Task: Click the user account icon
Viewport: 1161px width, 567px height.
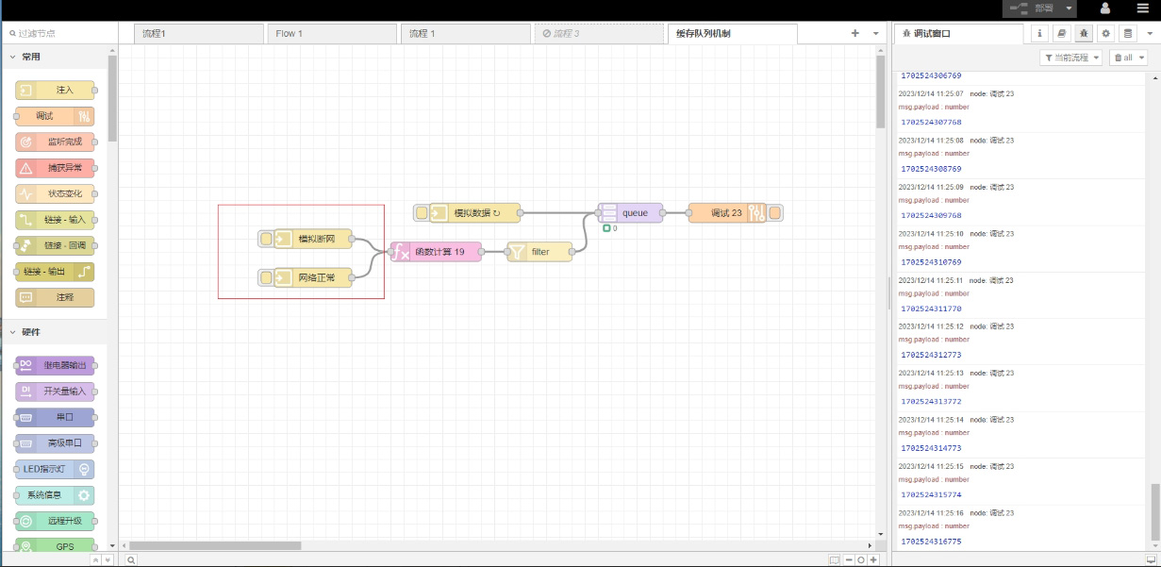Action: pyautogui.click(x=1104, y=8)
